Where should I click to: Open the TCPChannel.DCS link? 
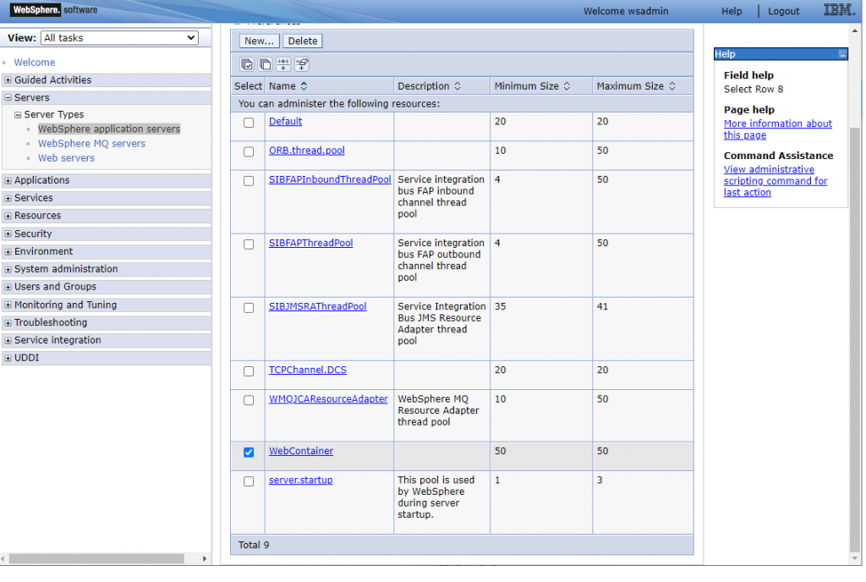pyautogui.click(x=308, y=370)
